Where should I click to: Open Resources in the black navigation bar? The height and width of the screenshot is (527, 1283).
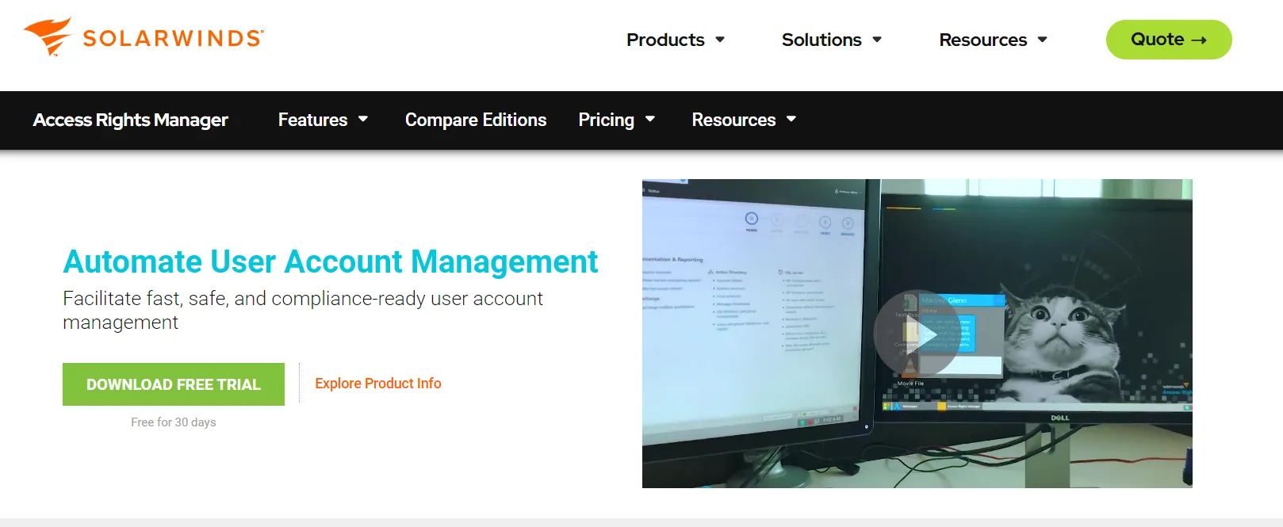coord(733,120)
